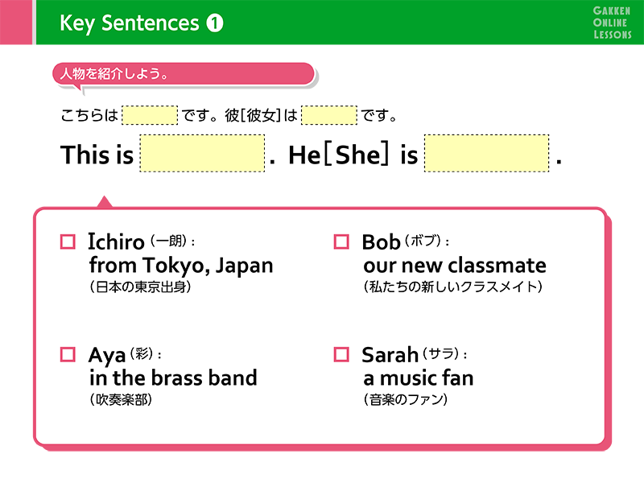Click the translation 私たちの新しいクラスメイト
Viewport: 644px width, 483px height.
pos(453,287)
